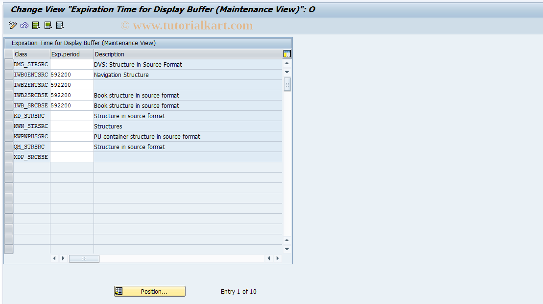Click the IWB0ENTSRC class cell
This screenshot has width=543, height=304.
(x=32, y=75)
